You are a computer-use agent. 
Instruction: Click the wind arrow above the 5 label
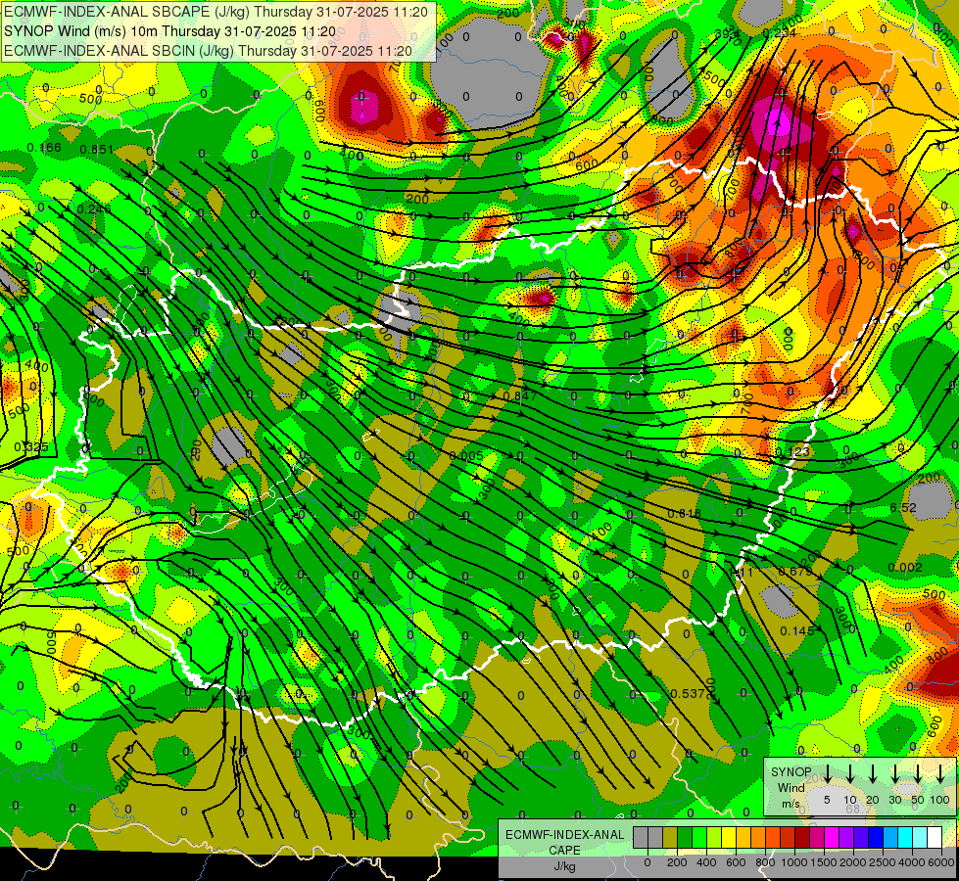827,772
